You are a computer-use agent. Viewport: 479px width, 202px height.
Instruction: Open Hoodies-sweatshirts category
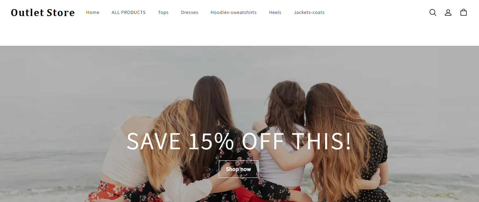[x=234, y=13]
